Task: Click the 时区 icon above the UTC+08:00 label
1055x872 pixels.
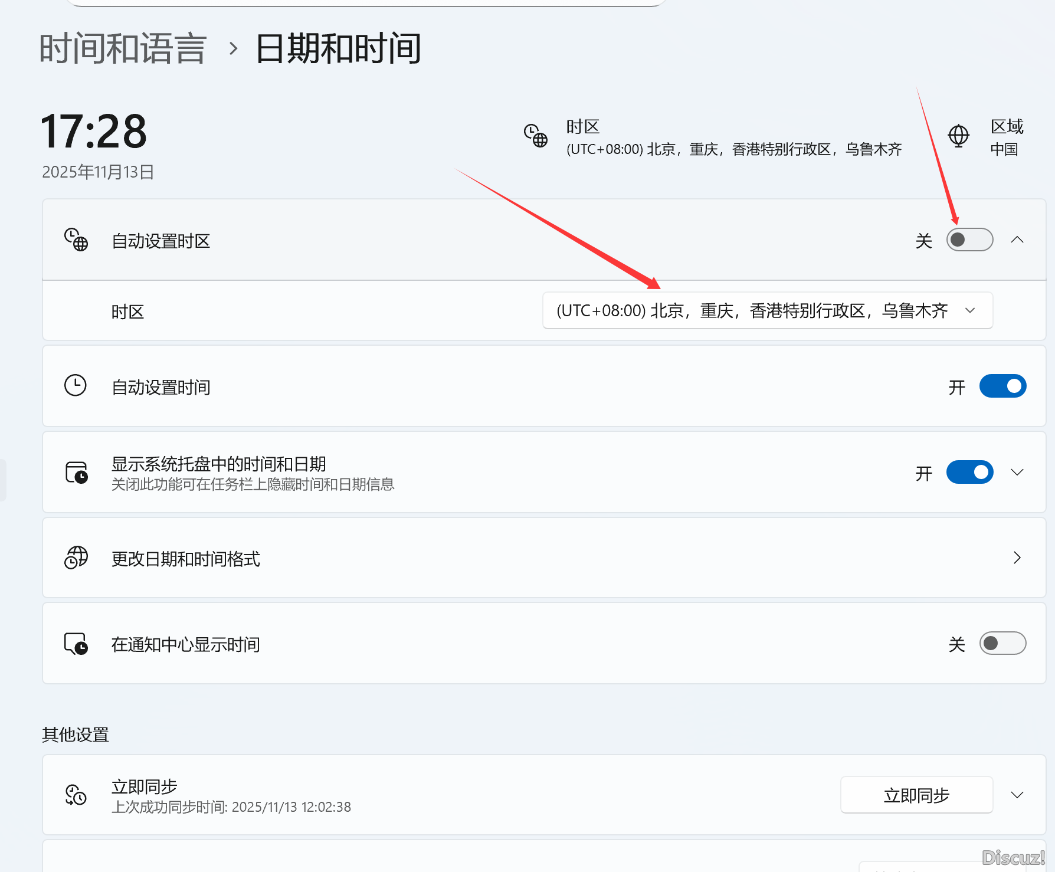Action: click(x=536, y=136)
